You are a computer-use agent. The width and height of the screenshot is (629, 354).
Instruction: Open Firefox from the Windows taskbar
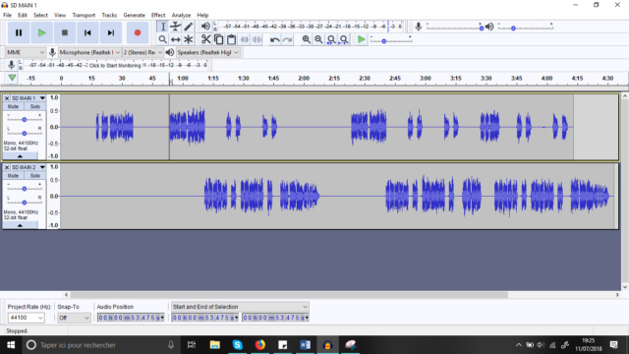[259, 345]
